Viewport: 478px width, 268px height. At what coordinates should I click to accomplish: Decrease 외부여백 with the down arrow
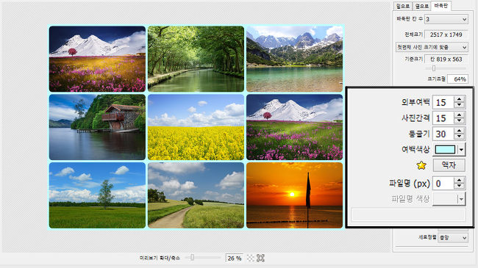tap(459, 106)
